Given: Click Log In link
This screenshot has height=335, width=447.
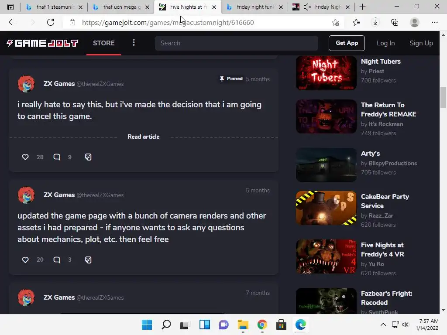Looking at the screenshot, I should pos(386,43).
